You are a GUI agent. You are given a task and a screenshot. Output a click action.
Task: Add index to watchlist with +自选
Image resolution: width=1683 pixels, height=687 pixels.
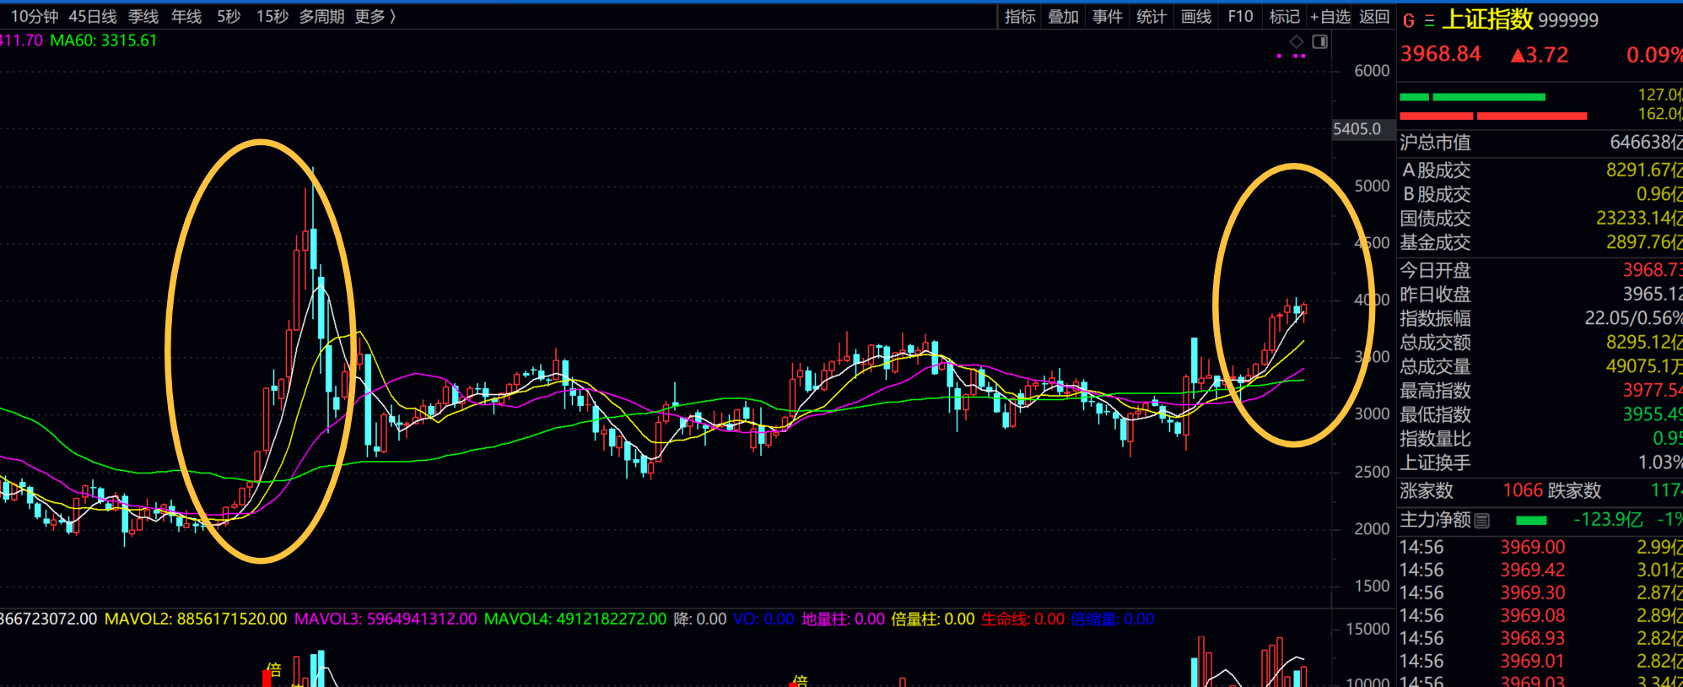(1330, 17)
